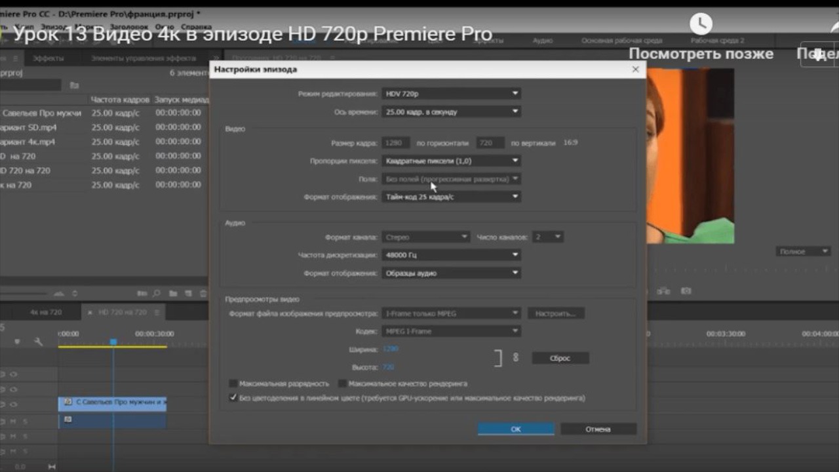Open audio Формат отображения Образцы аудио dropdown
Screen dimensions: 839x472
pos(451,273)
